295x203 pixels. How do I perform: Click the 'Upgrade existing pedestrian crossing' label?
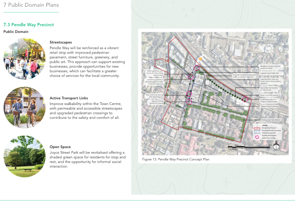(x=155, y=102)
